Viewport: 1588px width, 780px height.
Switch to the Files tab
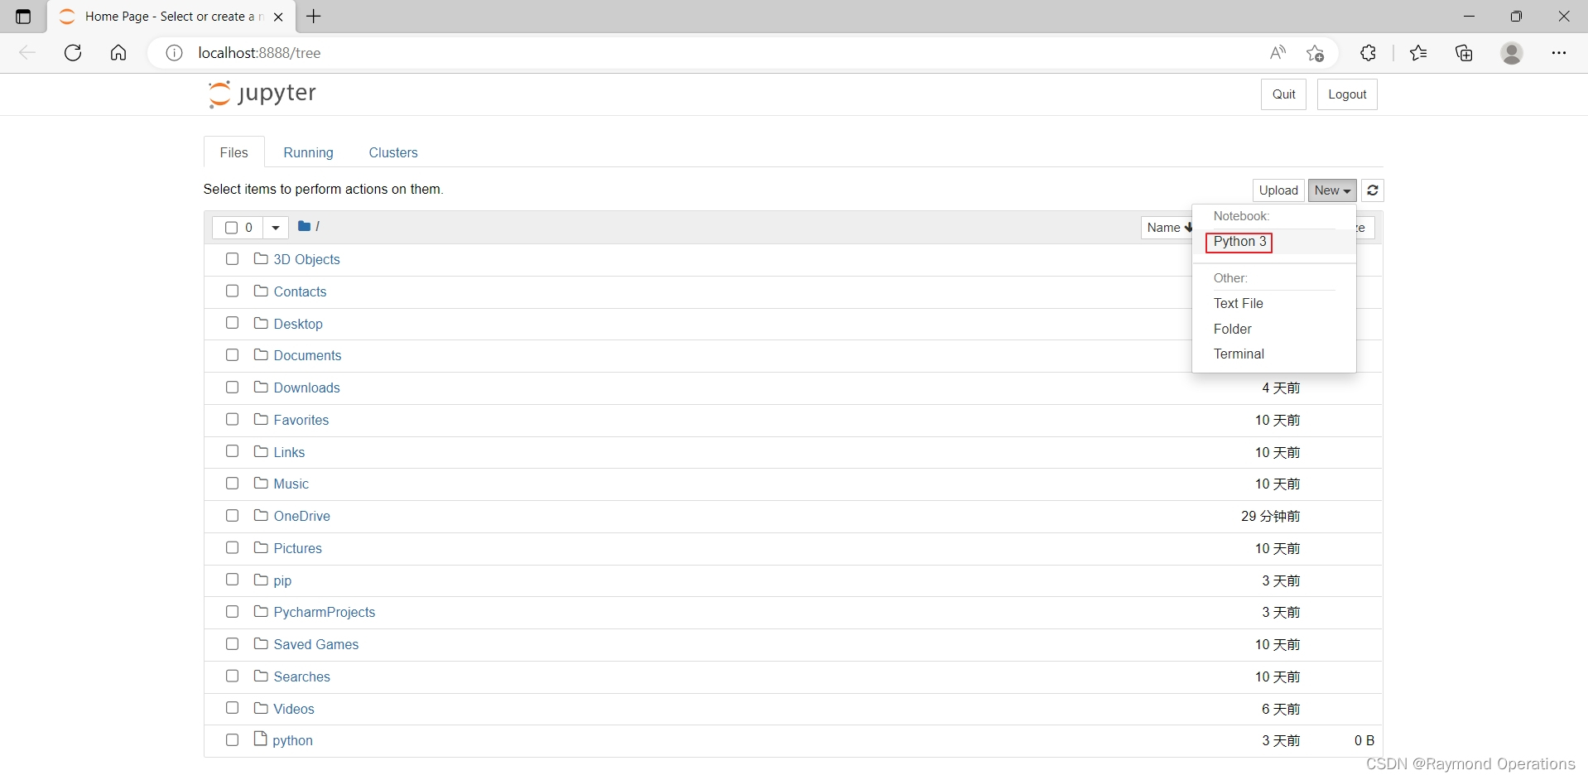click(x=233, y=152)
